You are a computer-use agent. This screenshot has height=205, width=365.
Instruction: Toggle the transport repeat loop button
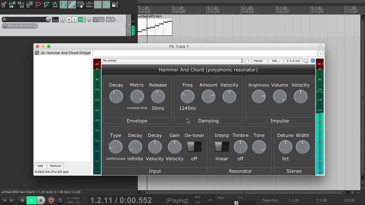point(60,200)
